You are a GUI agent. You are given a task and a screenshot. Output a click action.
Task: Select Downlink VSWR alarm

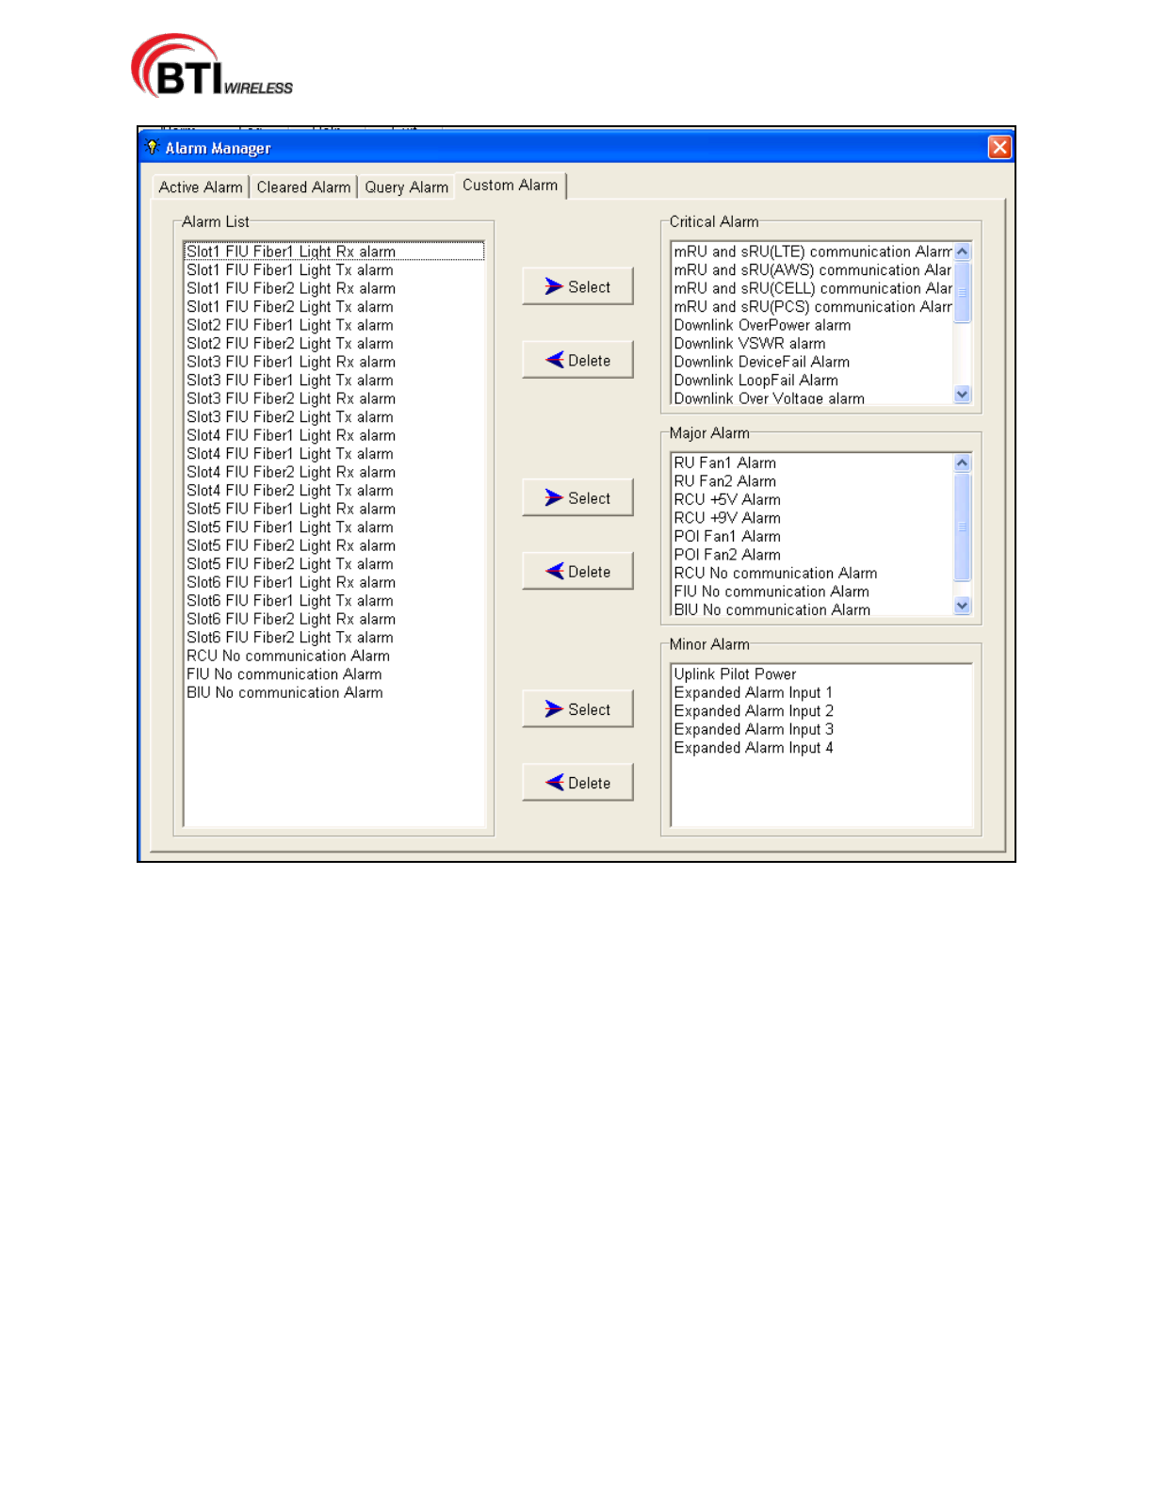813,344
